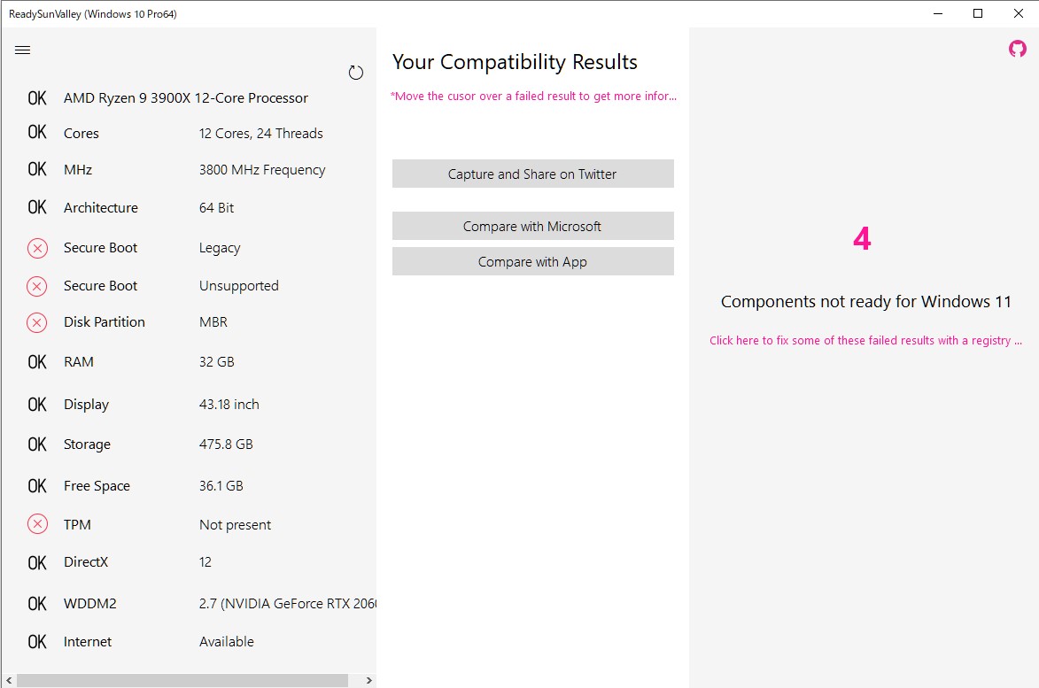Click the horizontal scrollbar thumb

tap(182, 681)
